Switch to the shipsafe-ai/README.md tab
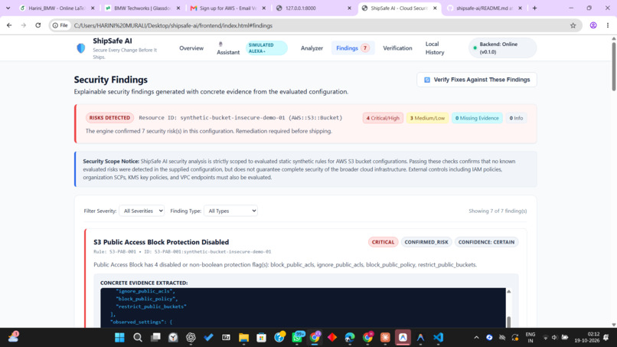 point(485,8)
